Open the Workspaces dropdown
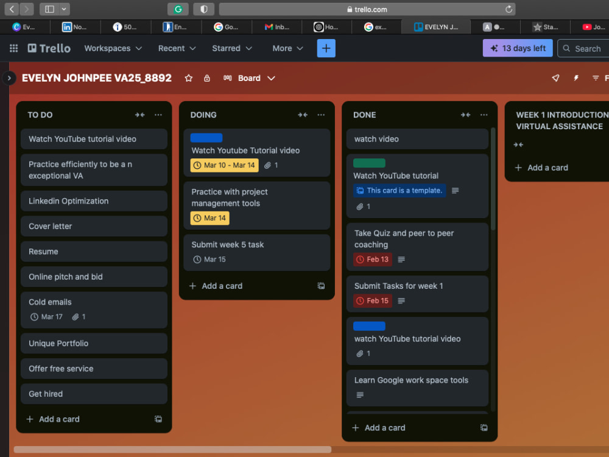 [x=113, y=48]
